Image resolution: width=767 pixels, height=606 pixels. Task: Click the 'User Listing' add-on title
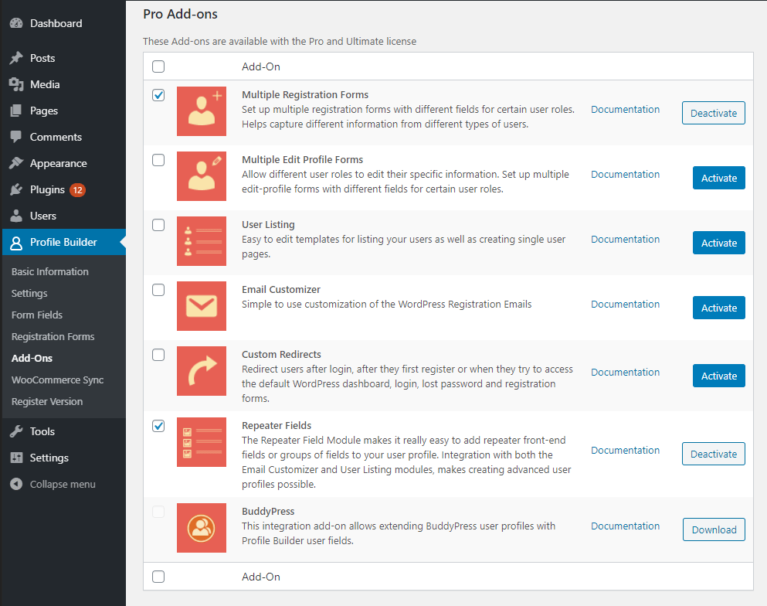point(268,225)
